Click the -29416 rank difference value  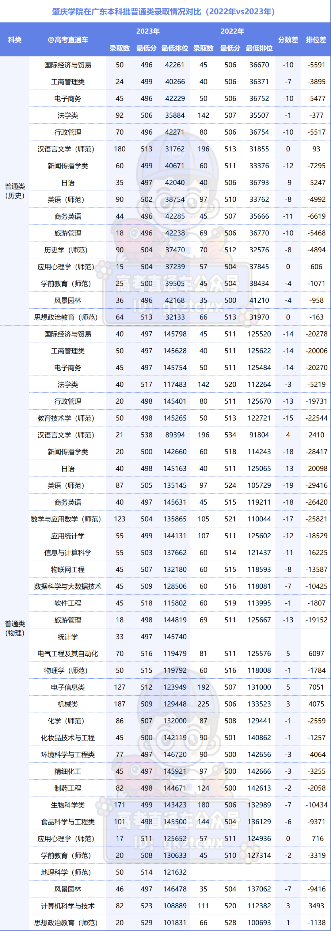316,485
